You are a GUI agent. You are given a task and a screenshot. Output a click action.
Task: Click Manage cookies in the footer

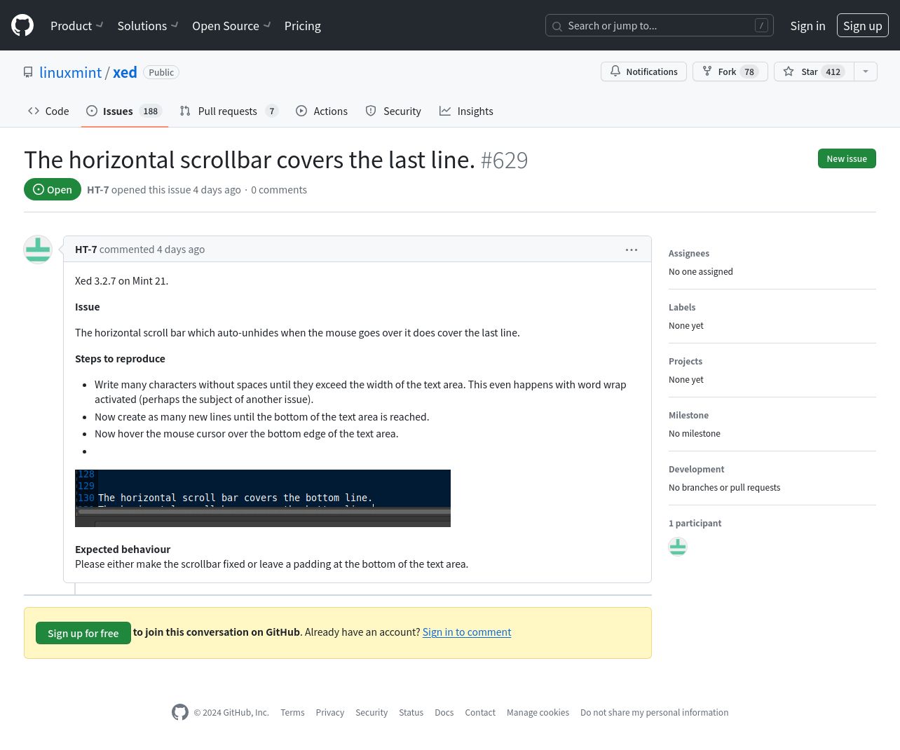pyautogui.click(x=538, y=712)
